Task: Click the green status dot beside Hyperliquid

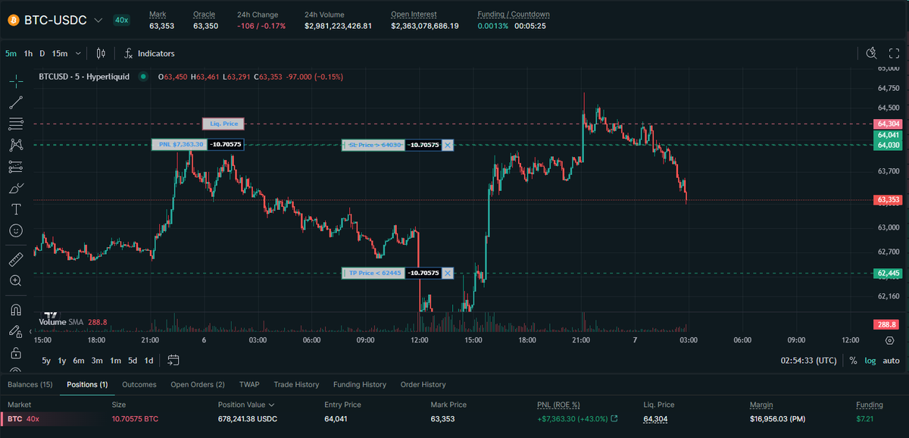Action: coord(143,77)
